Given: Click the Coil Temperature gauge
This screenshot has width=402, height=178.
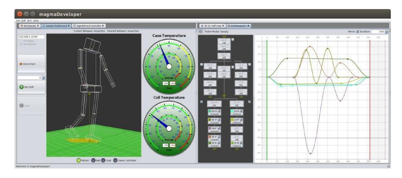Looking at the screenshot, I should pyautogui.click(x=169, y=128).
